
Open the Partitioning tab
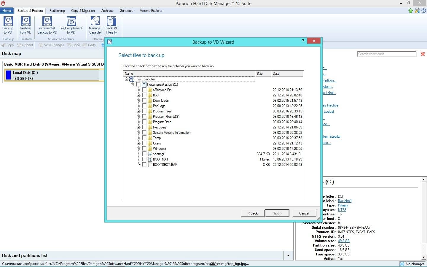(x=57, y=11)
